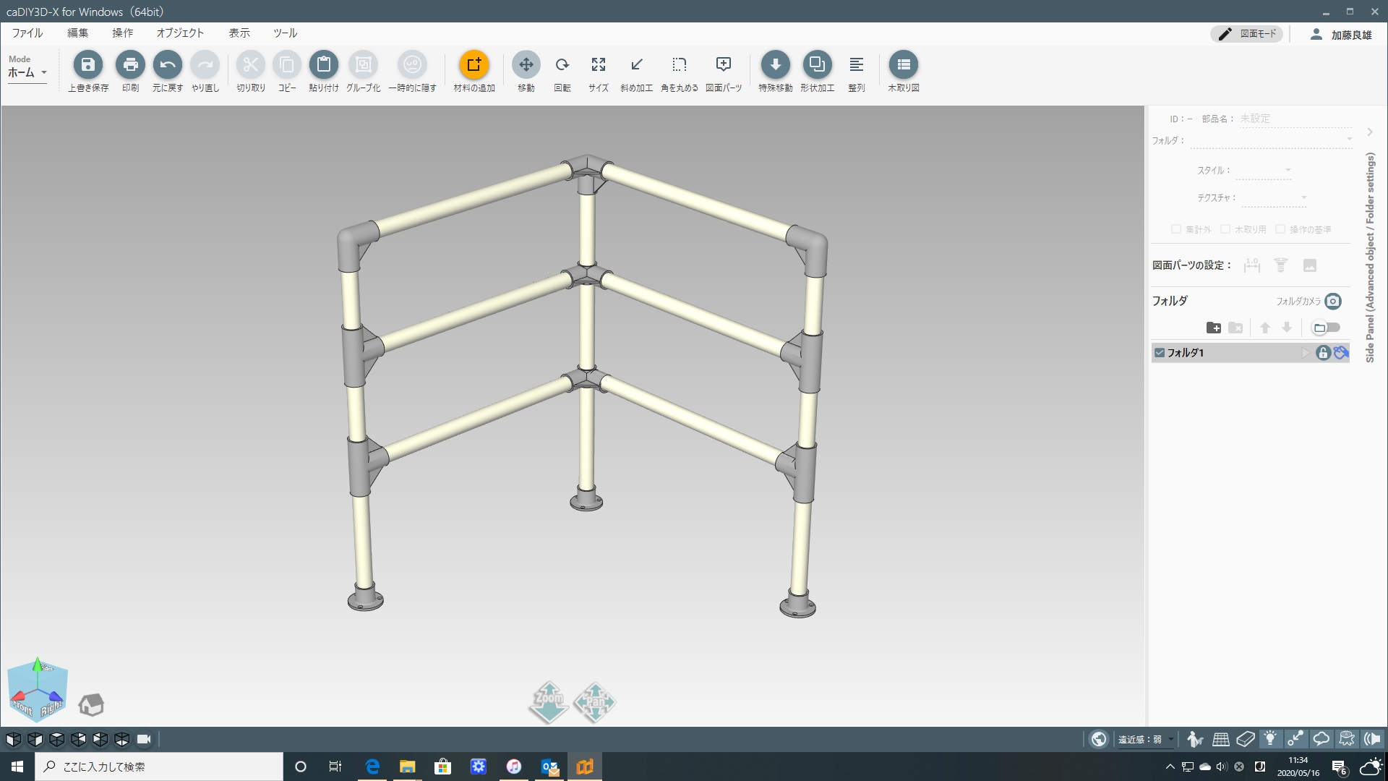Image resolution: width=1388 pixels, height=781 pixels.
Task: Toggle the folder display switch
Action: [1326, 328]
